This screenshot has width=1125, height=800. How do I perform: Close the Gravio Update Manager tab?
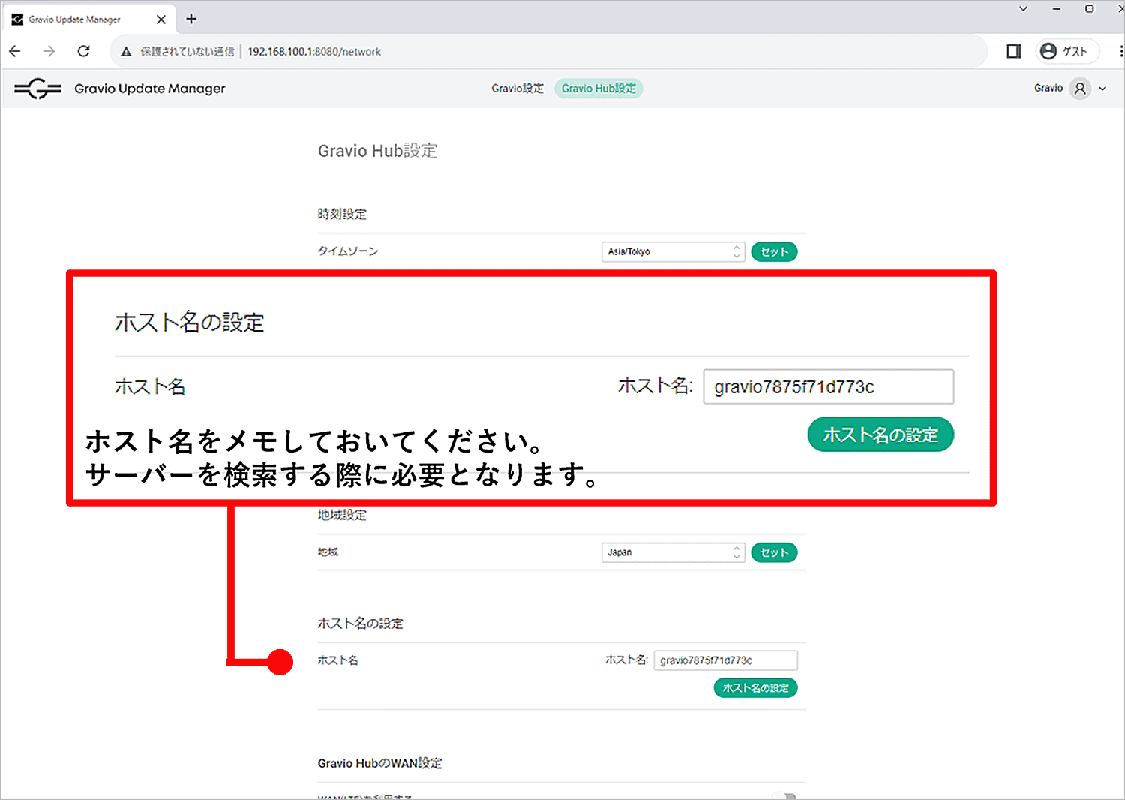(161, 20)
